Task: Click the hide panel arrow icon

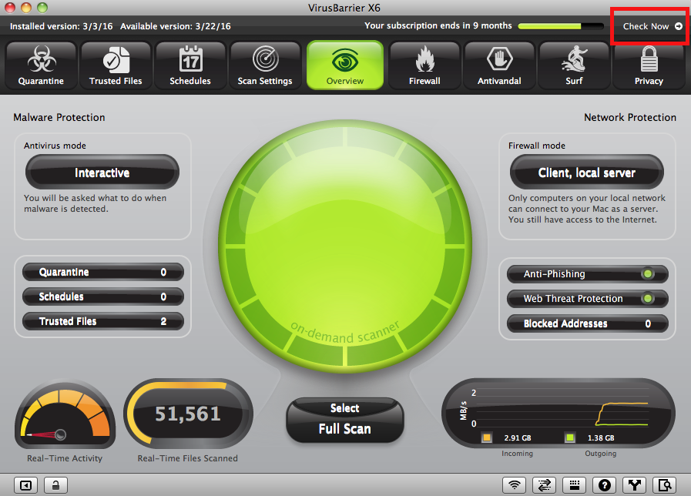Action: 26,485
